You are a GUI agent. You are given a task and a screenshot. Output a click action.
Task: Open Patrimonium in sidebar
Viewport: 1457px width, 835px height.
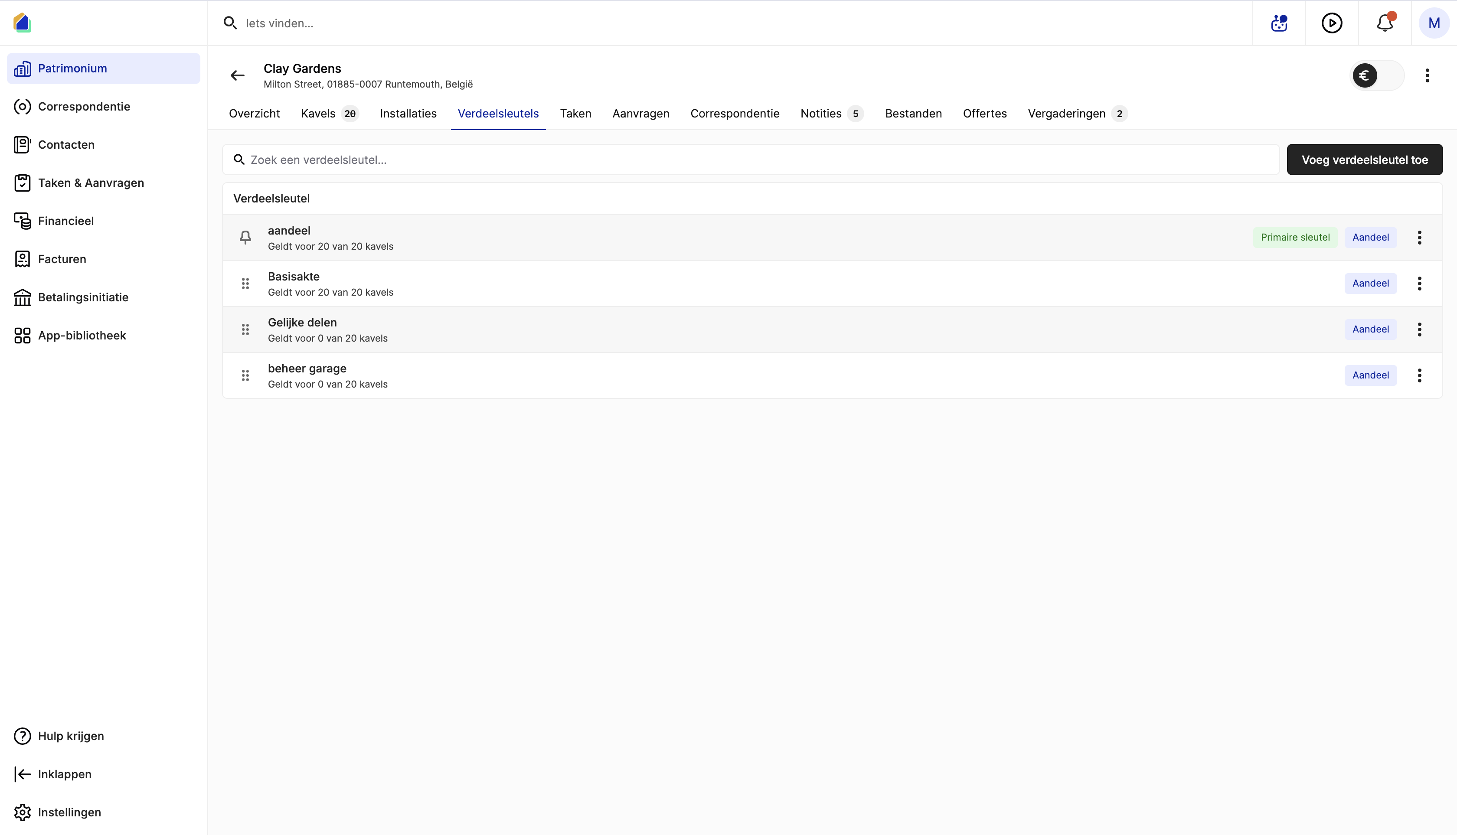point(103,68)
